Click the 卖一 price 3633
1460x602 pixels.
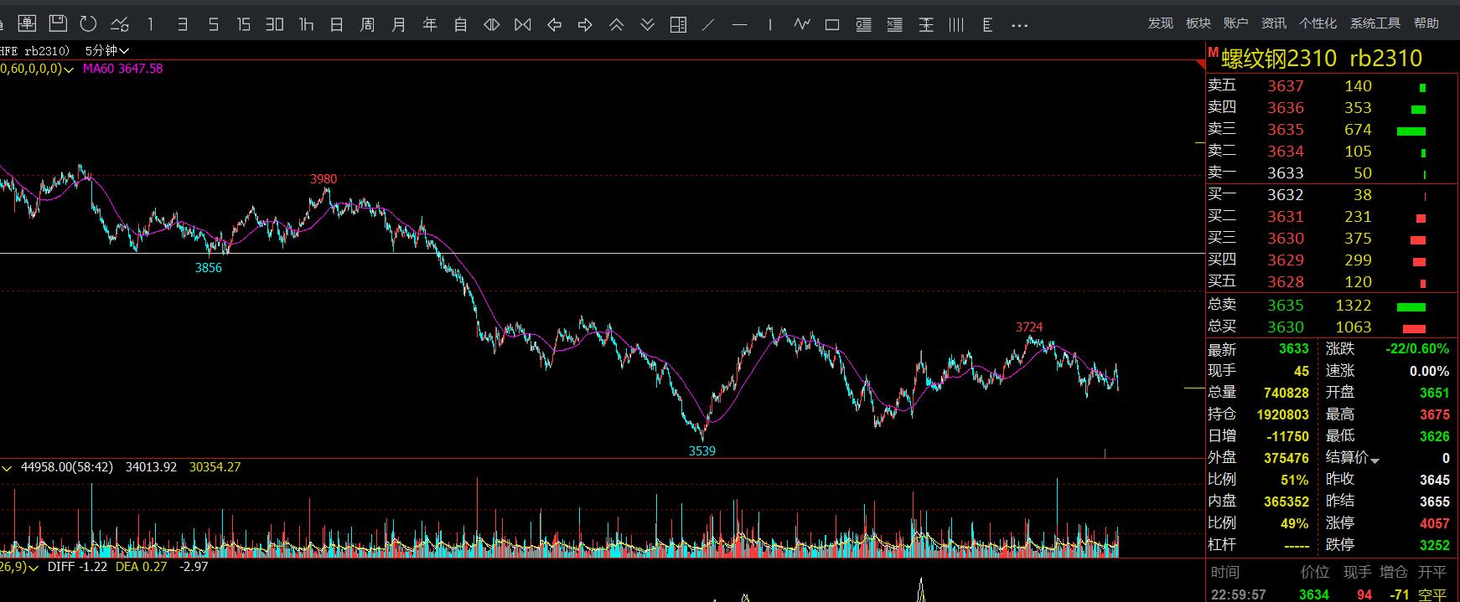coord(1285,173)
